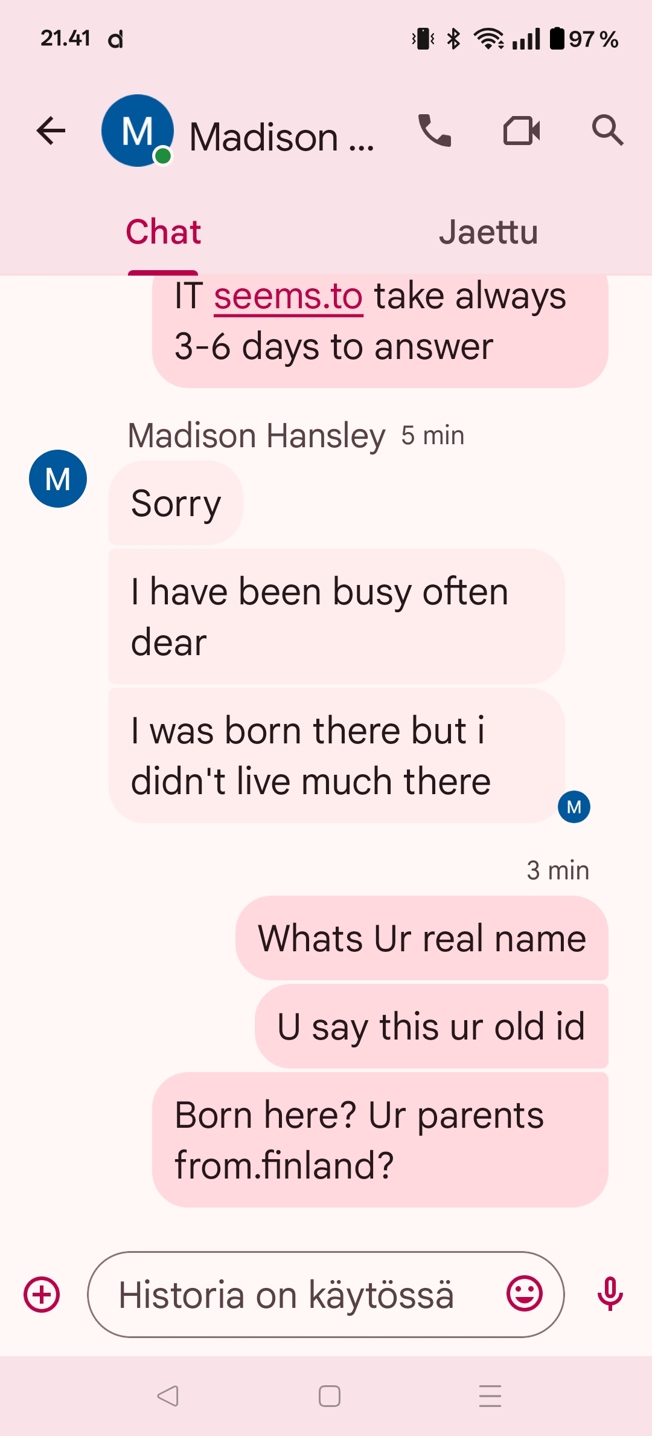Open the plus attachment menu
This screenshot has width=652, height=1436.
[42, 1295]
